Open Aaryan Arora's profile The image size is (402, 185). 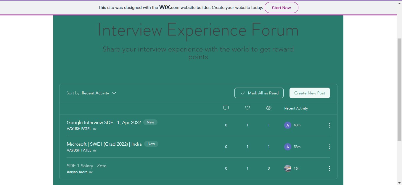77,172
